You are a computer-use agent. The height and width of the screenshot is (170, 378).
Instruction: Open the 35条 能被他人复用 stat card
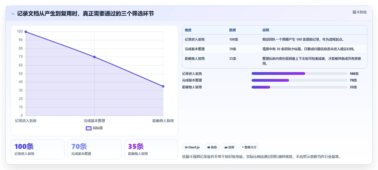tap(151, 149)
